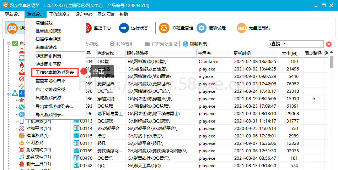The width and height of the screenshot is (338, 170).
Task: Click the 选项设定 gear icon
Action: (201, 28)
